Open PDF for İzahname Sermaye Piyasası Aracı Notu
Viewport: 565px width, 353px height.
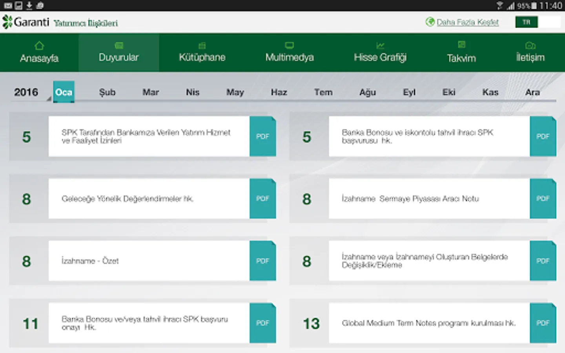coord(543,199)
